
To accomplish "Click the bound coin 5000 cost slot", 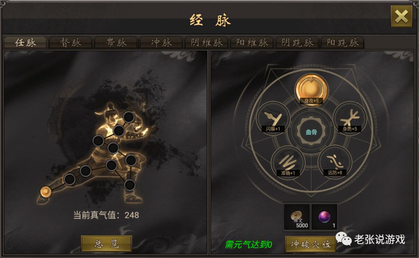I will 297,216.
